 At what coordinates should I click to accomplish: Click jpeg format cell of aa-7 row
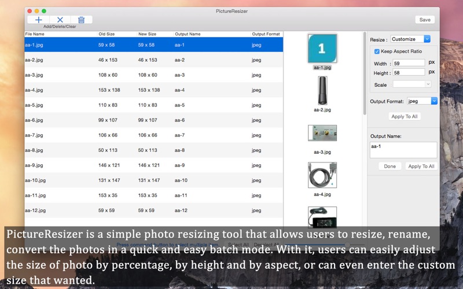256,135
